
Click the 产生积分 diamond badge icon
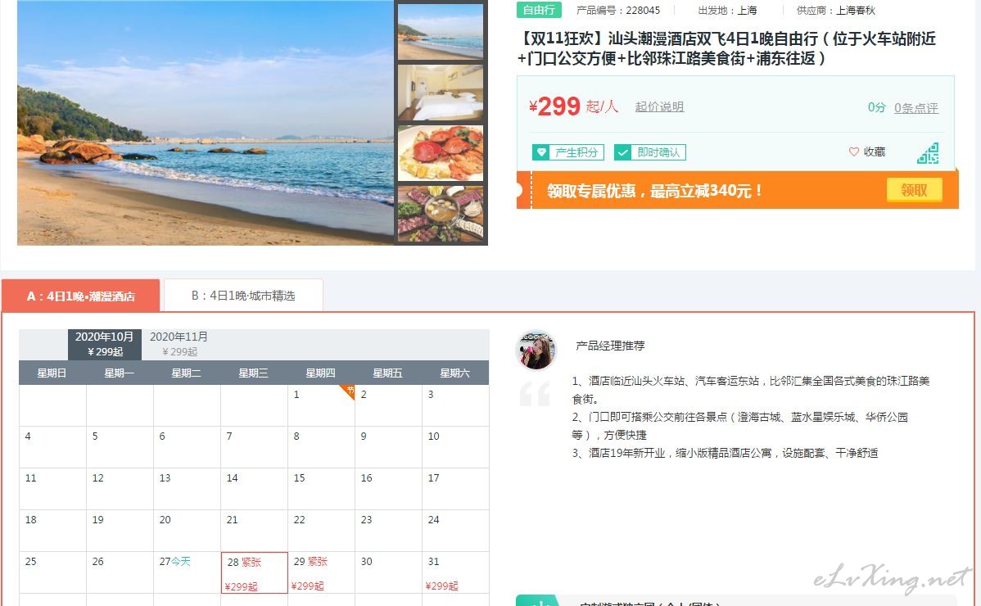pos(541,152)
